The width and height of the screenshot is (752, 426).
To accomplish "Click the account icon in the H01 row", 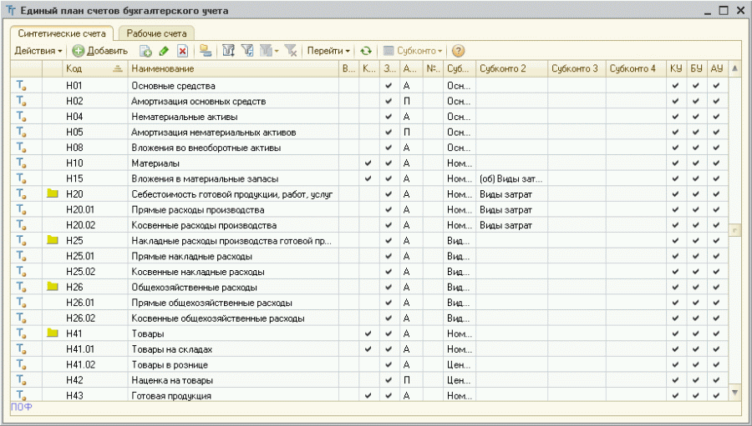I will tap(22, 85).
